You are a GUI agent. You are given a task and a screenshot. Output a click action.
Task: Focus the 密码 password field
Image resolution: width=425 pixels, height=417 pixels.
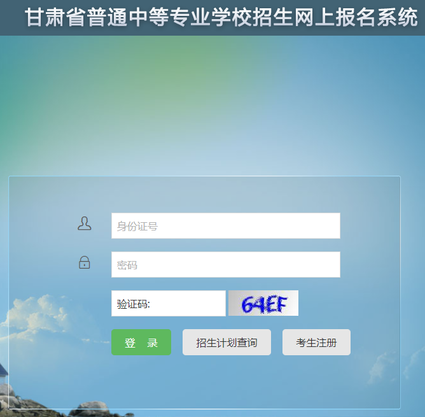pos(225,265)
